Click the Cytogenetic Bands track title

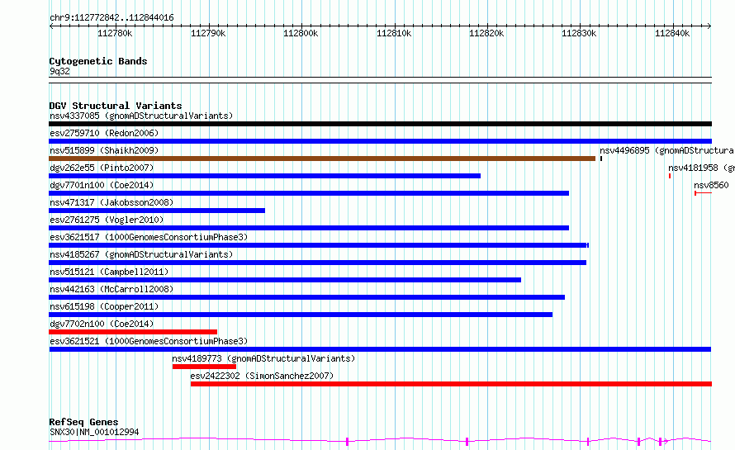98,61
